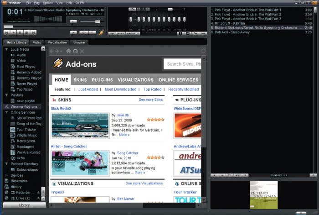The height and width of the screenshot is (215, 319).
Task: Switch to the Browser tab
Action: (79, 42)
